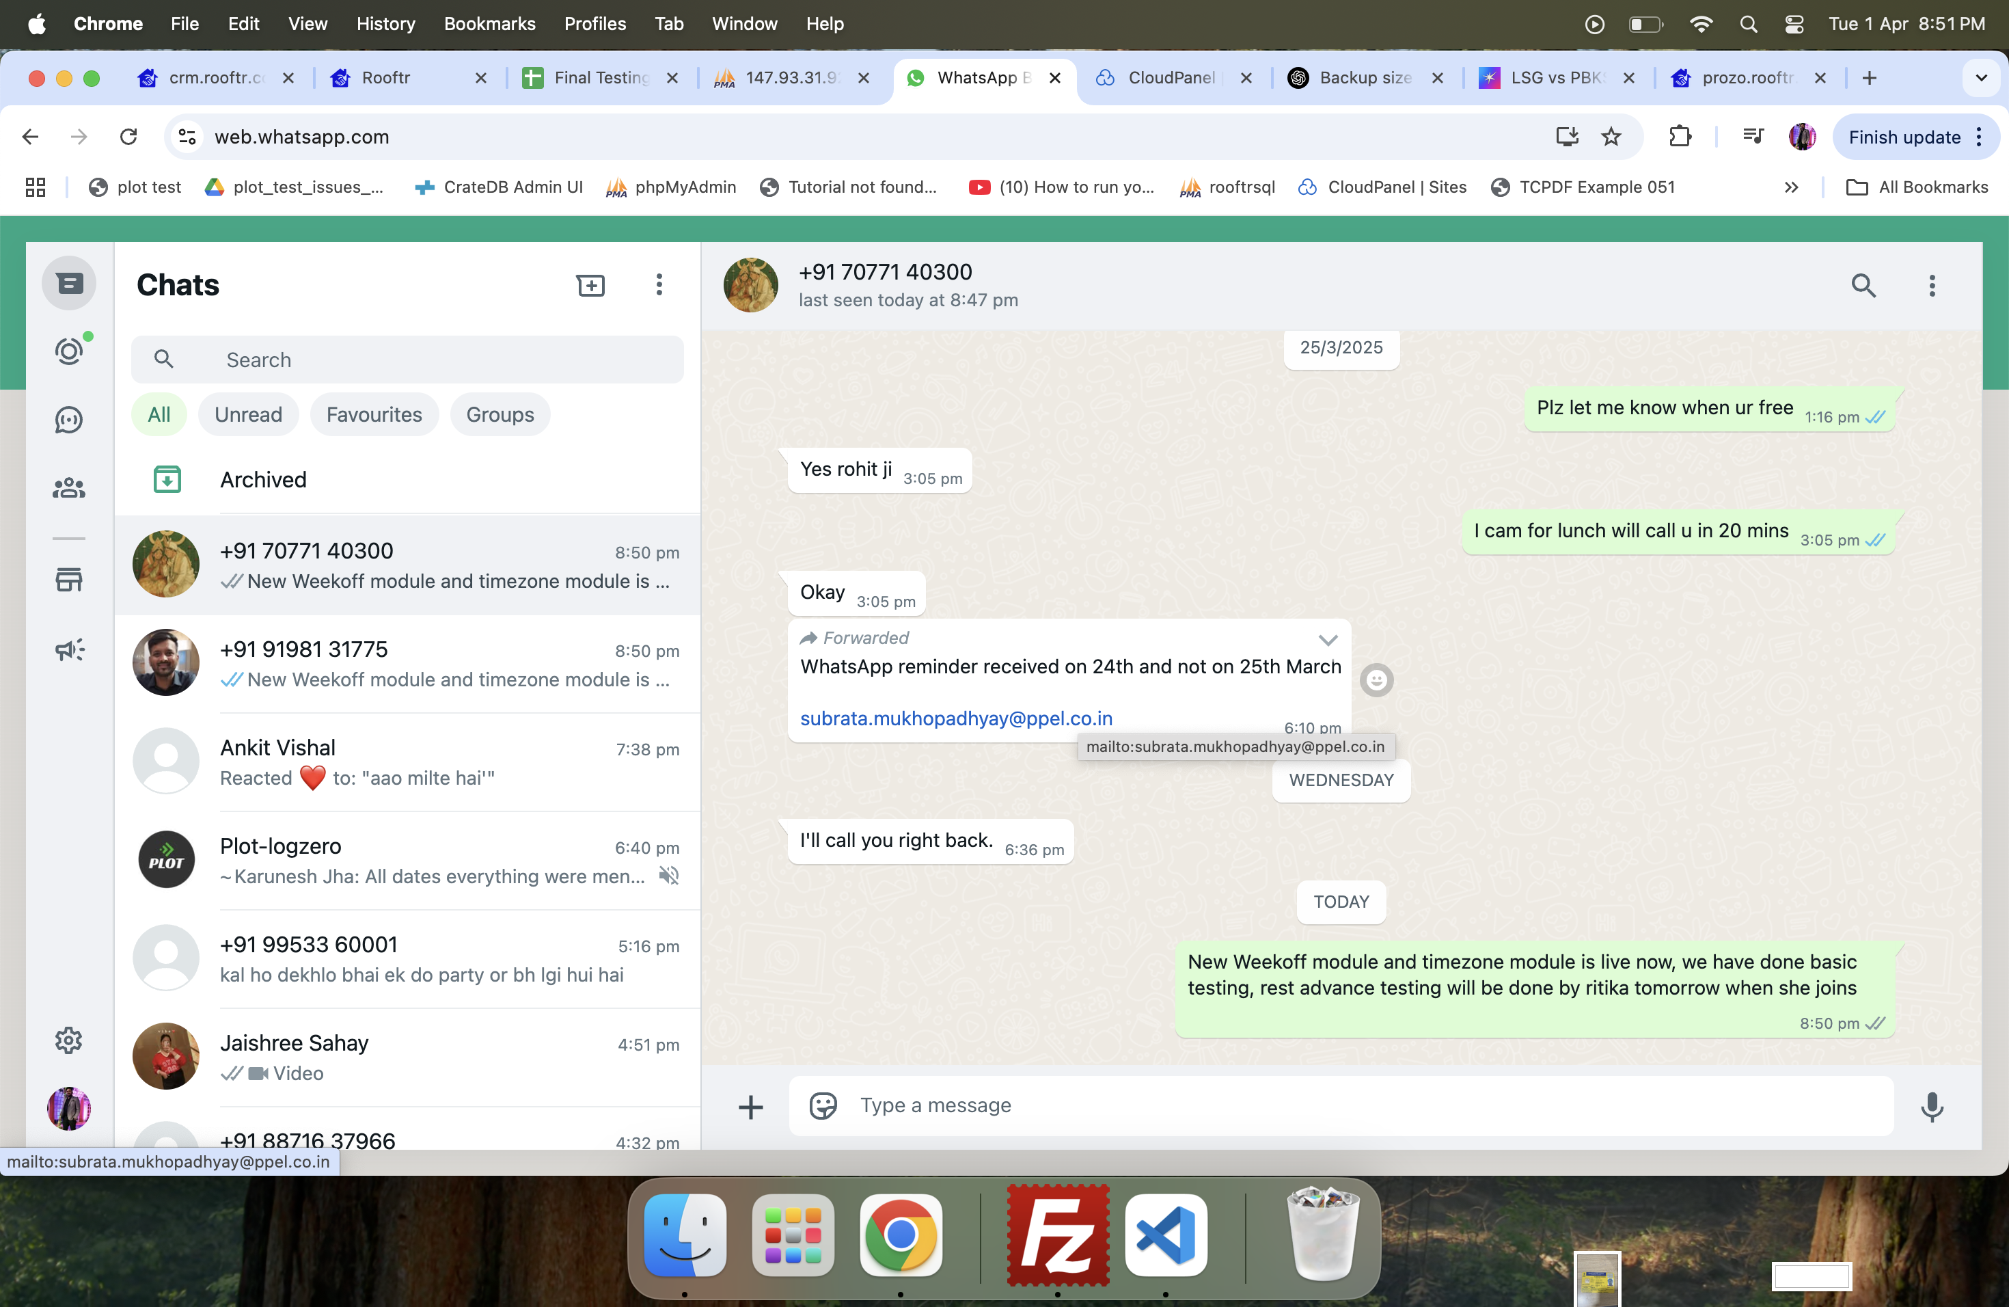Expand the forwarded message options chevron
The image size is (2009, 1307).
pos(1328,640)
